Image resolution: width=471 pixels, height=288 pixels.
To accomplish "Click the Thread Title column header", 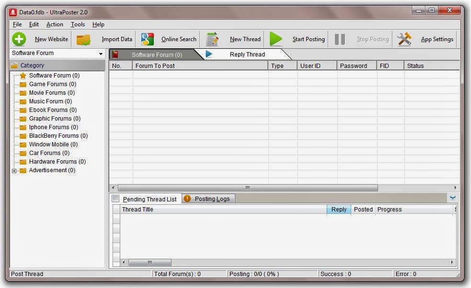I will [223, 210].
